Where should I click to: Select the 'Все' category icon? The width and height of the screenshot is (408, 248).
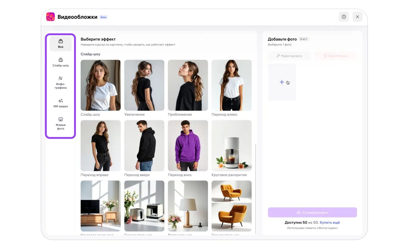click(x=61, y=42)
